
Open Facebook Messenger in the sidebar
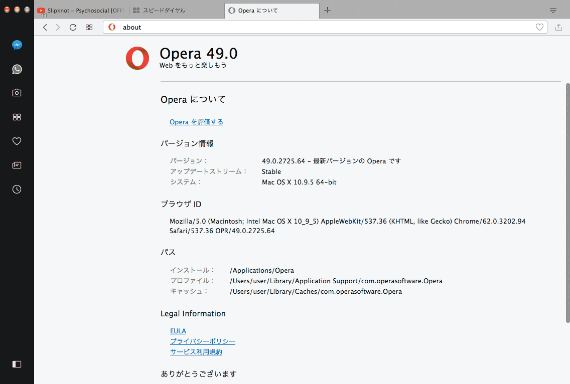pyautogui.click(x=17, y=45)
